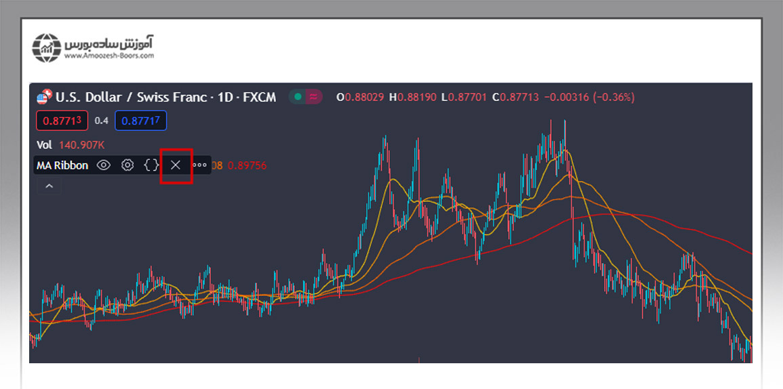This screenshot has width=783, height=389.
Task: Click the red sell price 0.87713 button
Action: (x=62, y=121)
